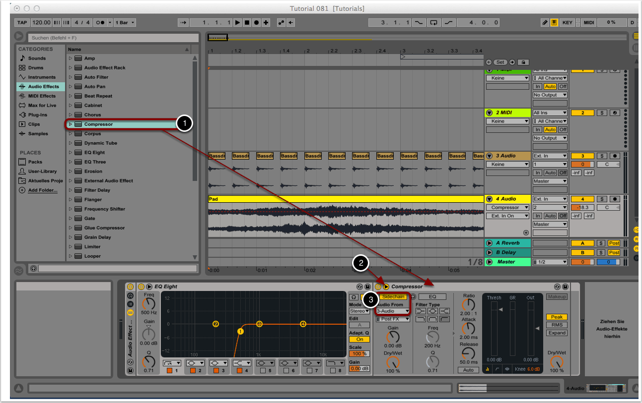The width and height of the screenshot is (642, 403).
Task: Click the Compressor device activator icon
Action: point(378,287)
